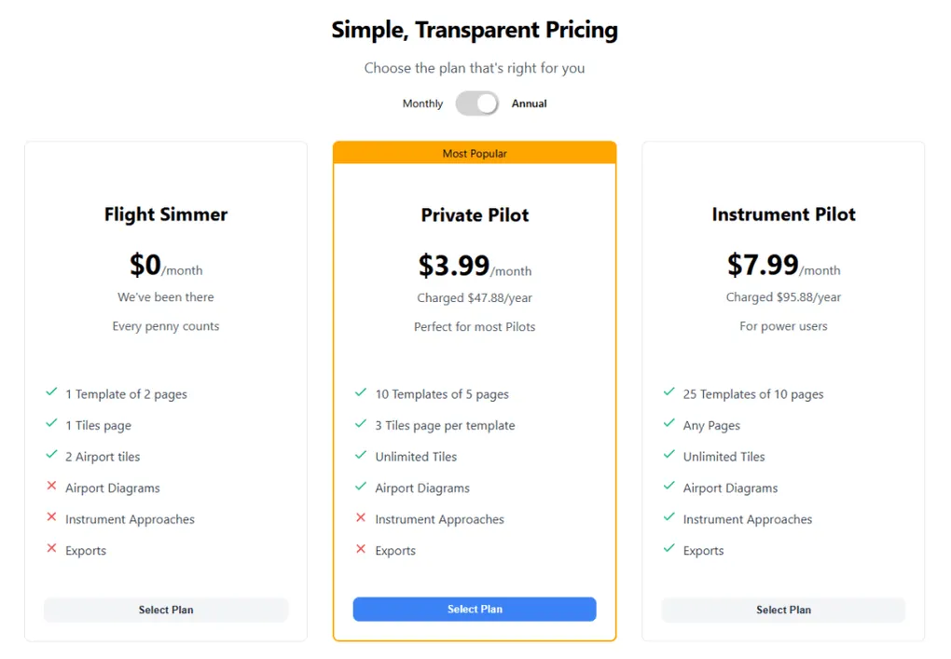Select Plan for Private Pilot
This screenshot has width=951, height=659.
[475, 609]
